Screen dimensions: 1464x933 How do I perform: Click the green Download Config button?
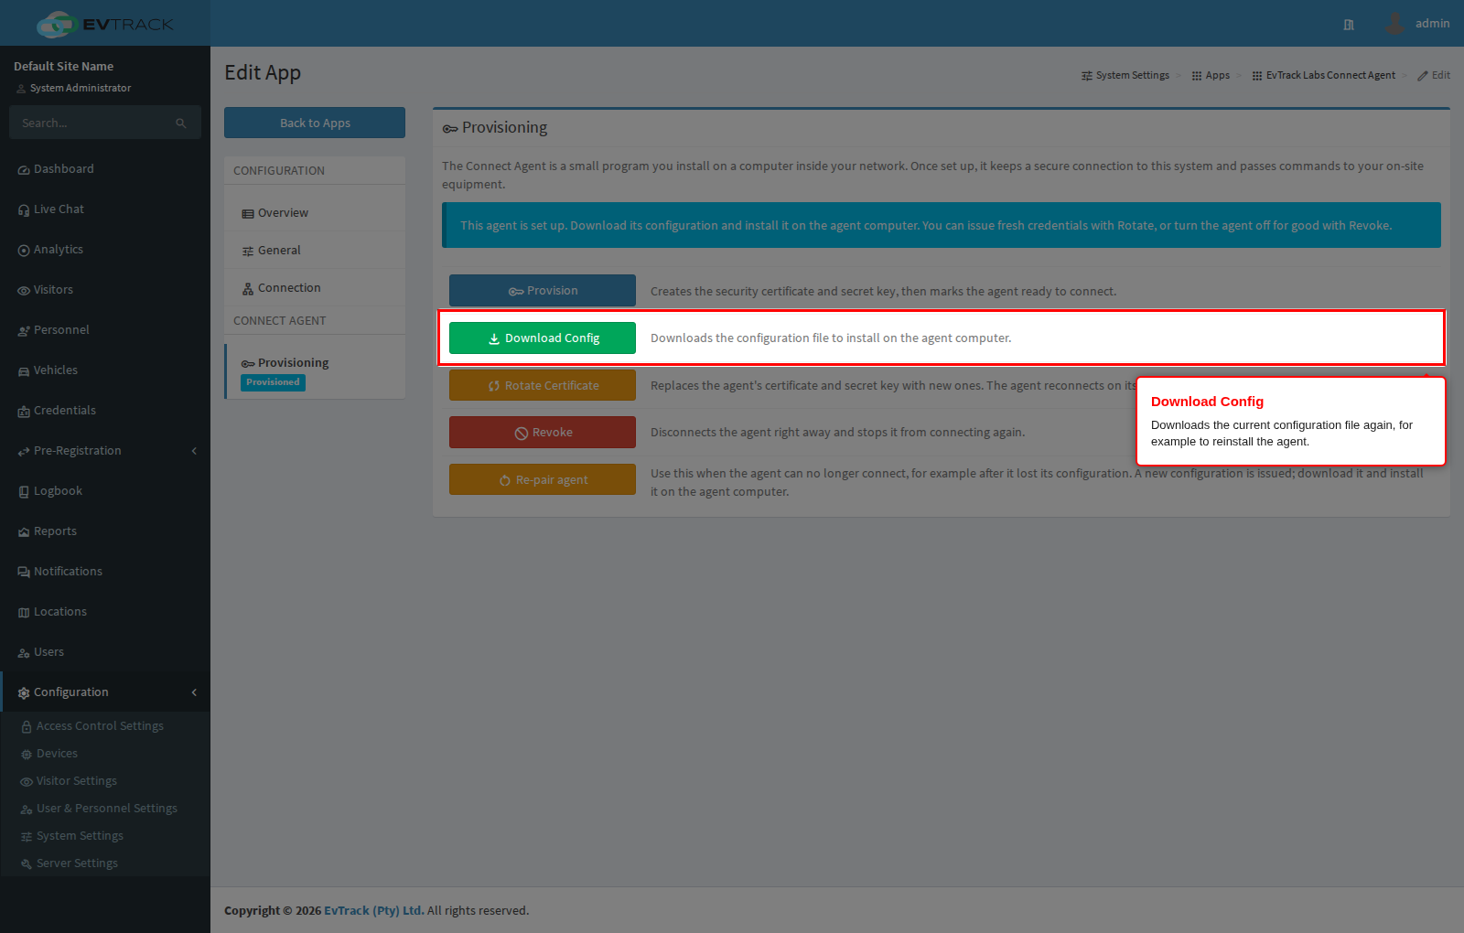coord(543,338)
